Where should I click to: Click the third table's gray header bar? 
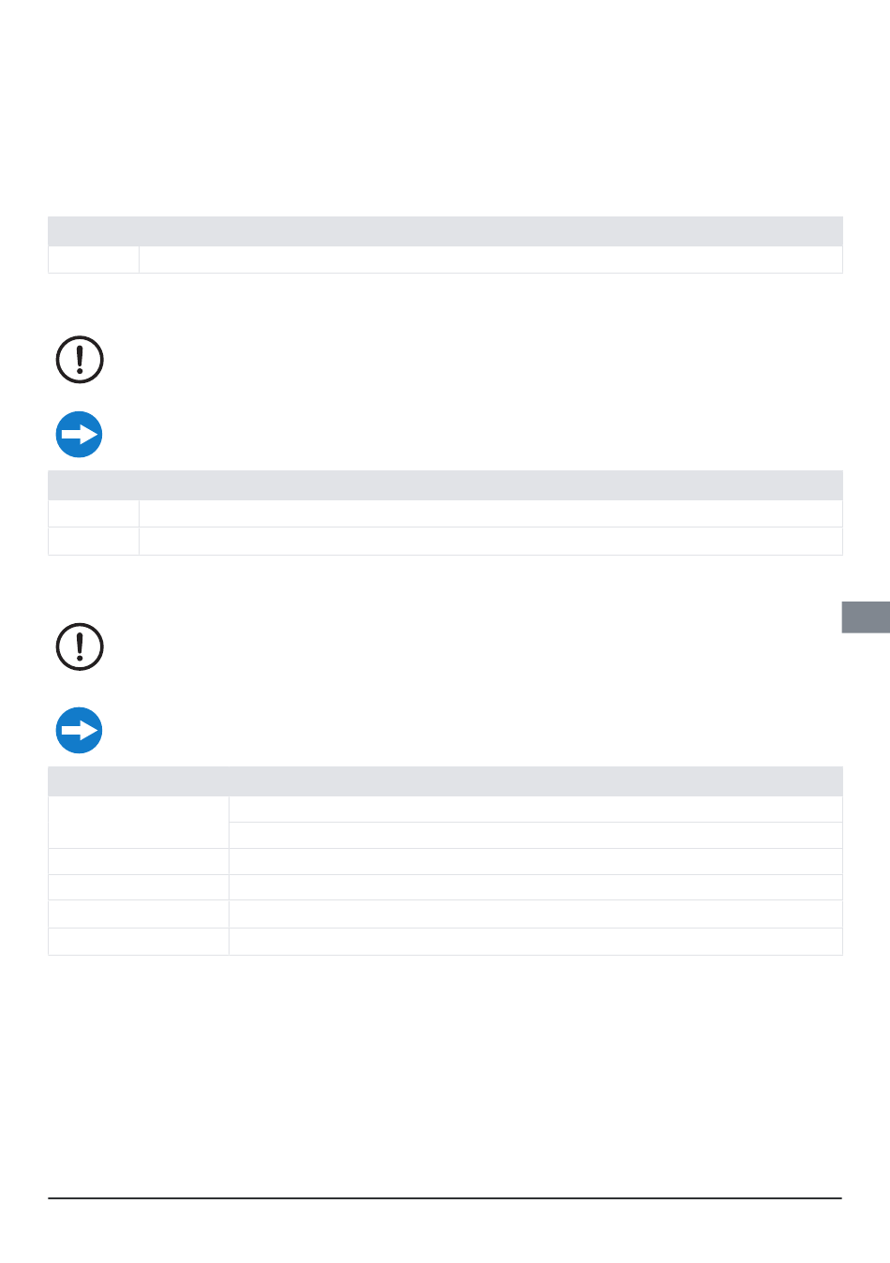[445, 781]
